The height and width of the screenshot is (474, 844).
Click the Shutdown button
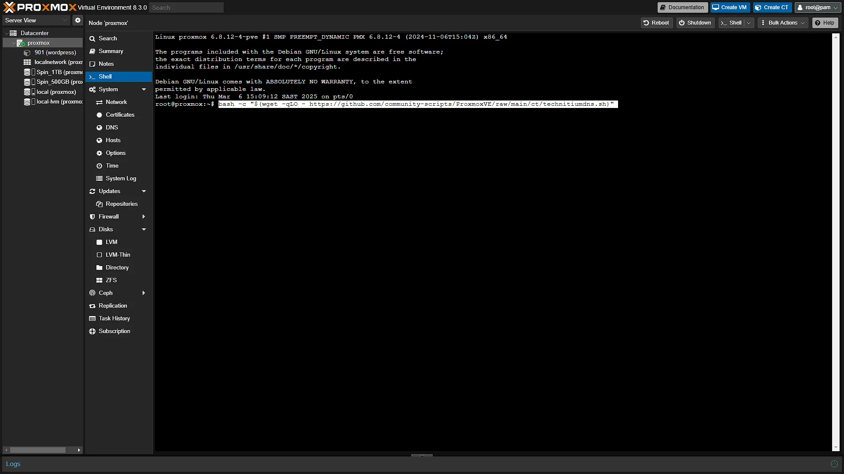tap(695, 23)
